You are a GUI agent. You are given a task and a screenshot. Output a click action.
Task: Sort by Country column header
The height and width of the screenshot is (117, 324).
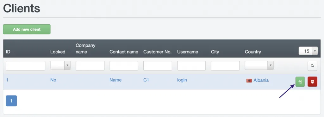[x=253, y=52]
